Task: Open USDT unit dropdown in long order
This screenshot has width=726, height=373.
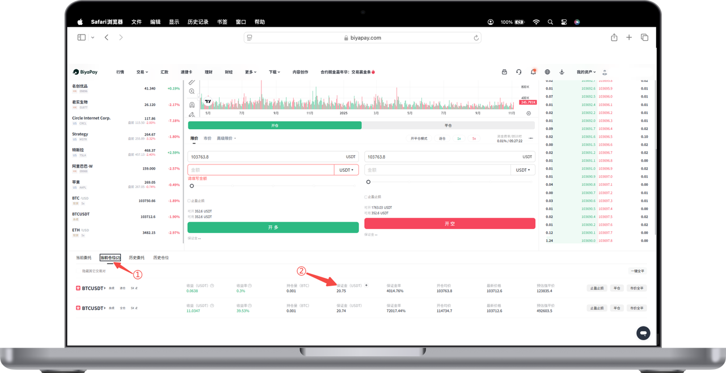Action: (x=346, y=169)
